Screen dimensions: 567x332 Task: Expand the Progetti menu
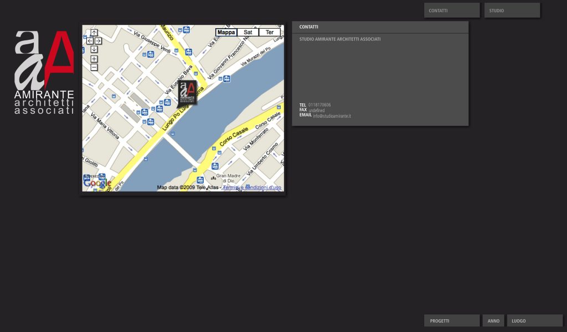point(452,321)
